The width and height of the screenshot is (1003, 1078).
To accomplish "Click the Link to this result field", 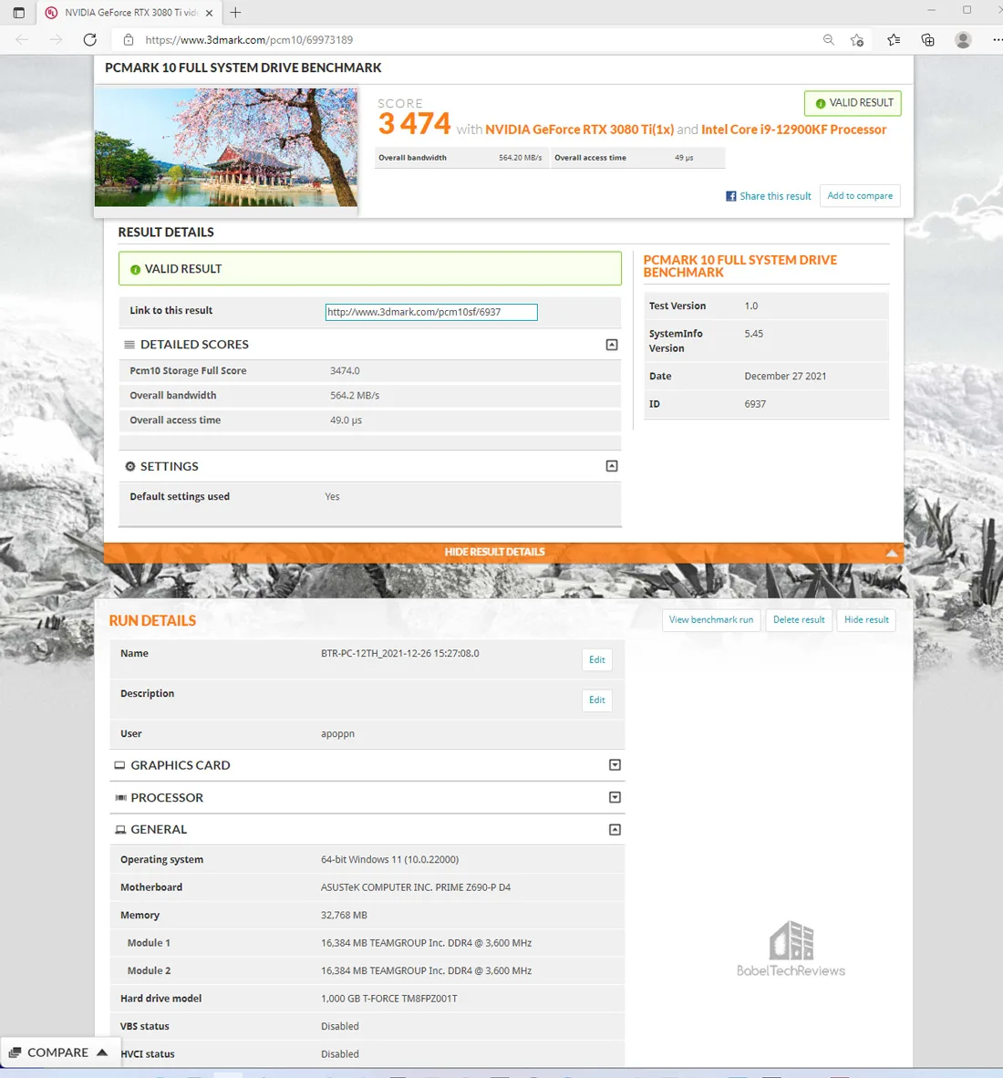I will point(431,312).
